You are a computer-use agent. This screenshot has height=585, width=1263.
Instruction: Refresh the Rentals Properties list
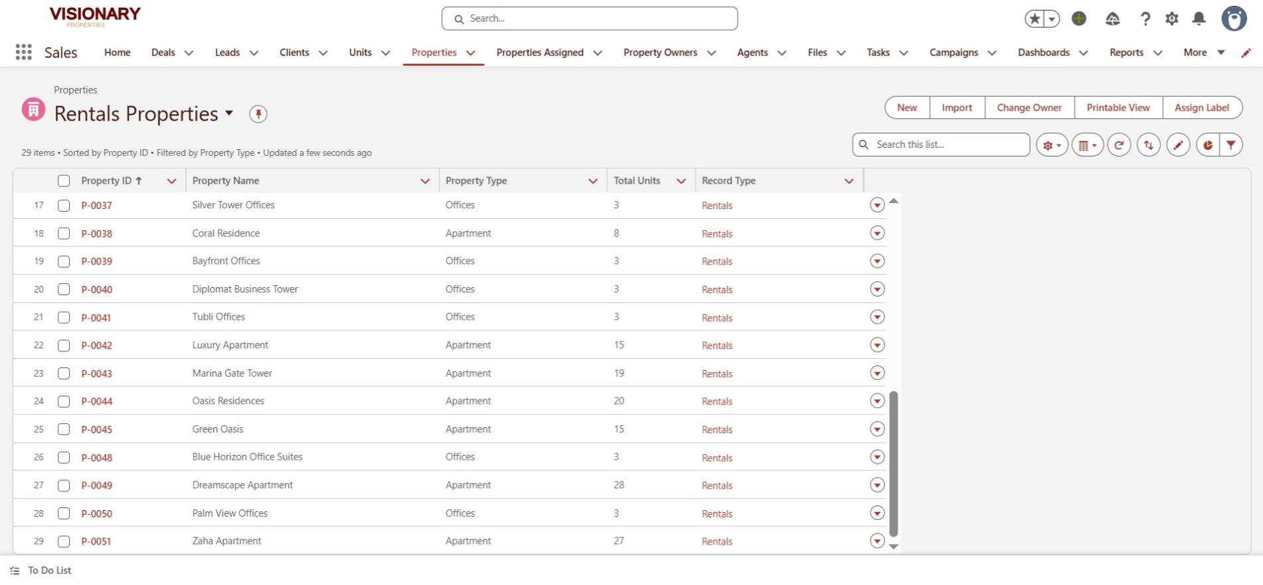(1119, 145)
